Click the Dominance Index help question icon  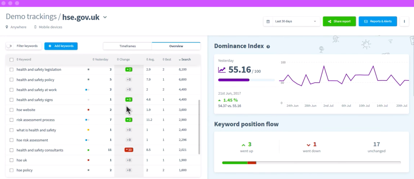point(268,47)
